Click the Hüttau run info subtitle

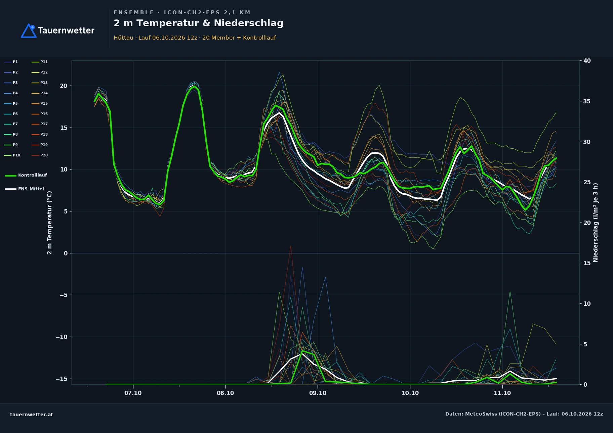pos(195,38)
